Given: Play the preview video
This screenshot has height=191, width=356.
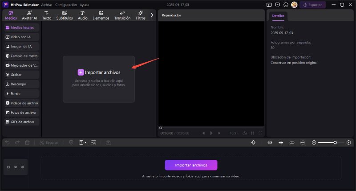Looking at the screenshot, I should point(211,133).
